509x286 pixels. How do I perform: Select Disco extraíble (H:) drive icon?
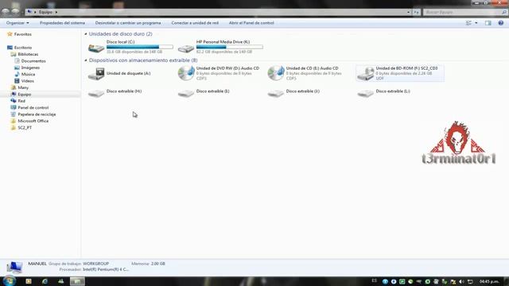[x=96, y=93]
